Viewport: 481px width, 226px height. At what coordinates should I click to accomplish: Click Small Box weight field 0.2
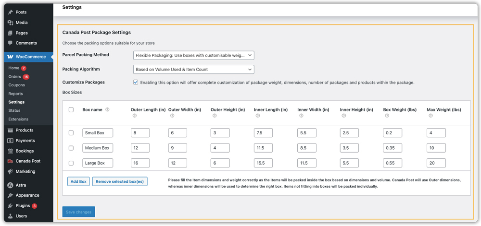(392, 133)
